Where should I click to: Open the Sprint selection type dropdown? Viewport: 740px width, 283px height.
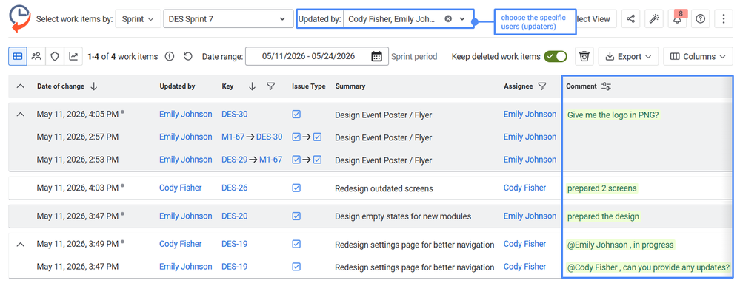[138, 19]
